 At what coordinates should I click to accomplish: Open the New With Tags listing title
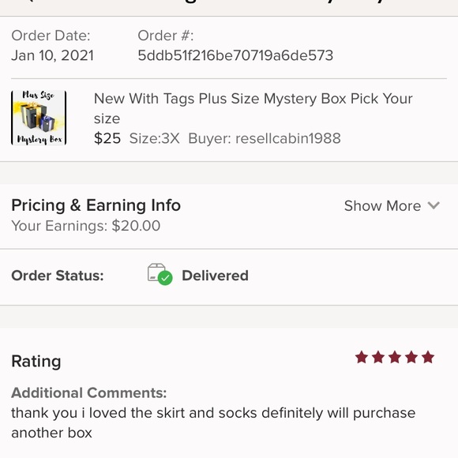(x=253, y=108)
